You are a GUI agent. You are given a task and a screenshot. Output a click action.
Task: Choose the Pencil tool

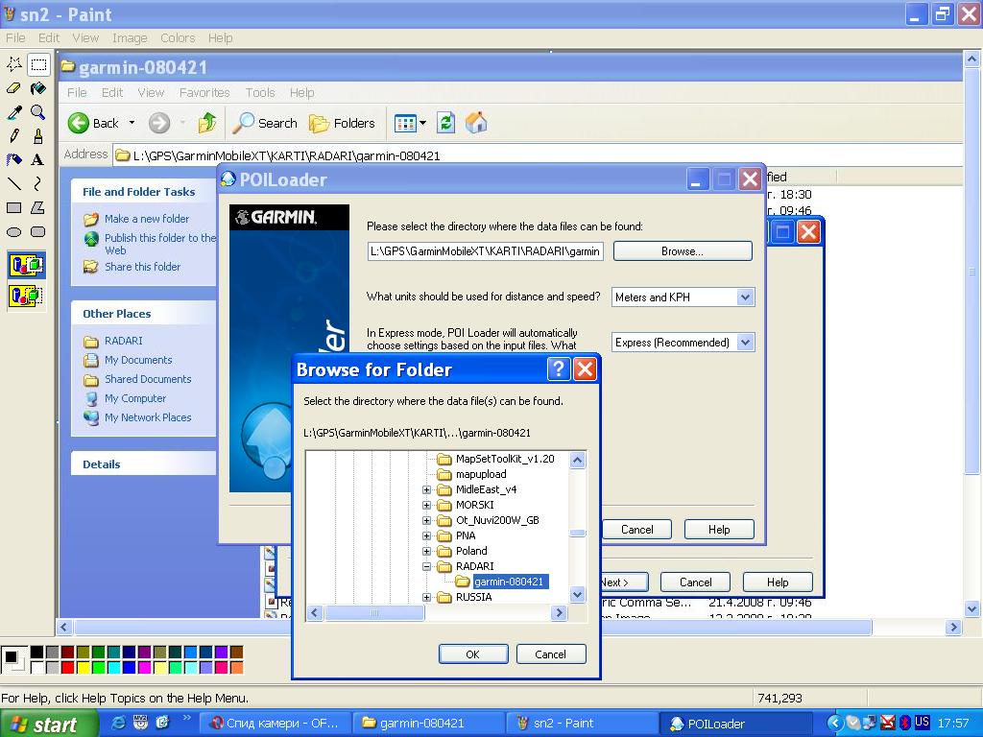(x=13, y=136)
